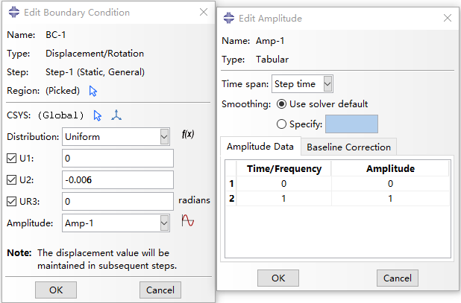Close the Edit Amplitude dialog
Screen dimensions: 461x303
coord(446,18)
